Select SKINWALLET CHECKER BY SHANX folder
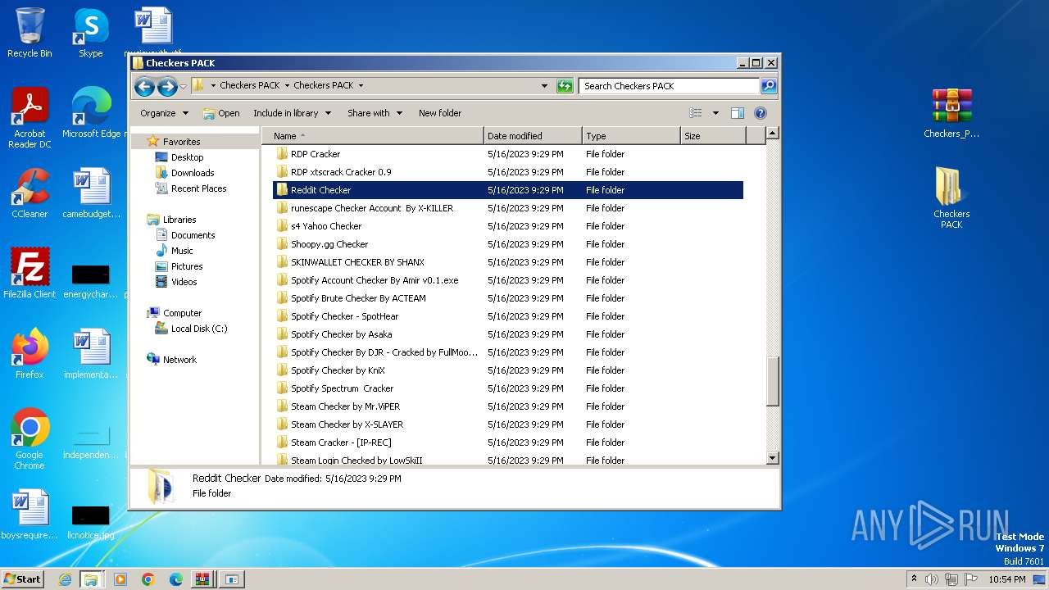 pyautogui.click(x=508, y=262)
